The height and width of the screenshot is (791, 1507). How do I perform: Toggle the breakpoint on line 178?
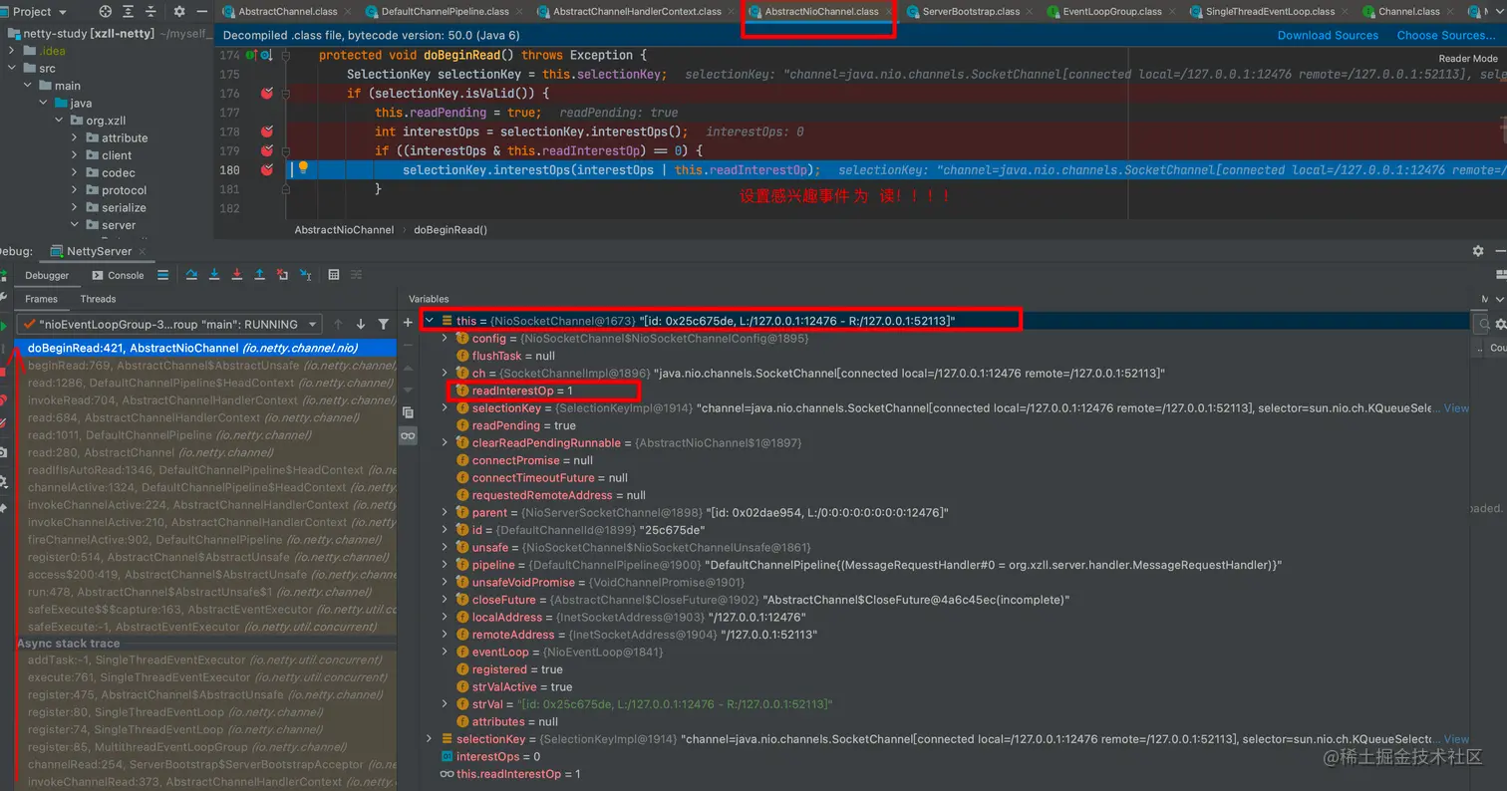[x=266, y=132]
